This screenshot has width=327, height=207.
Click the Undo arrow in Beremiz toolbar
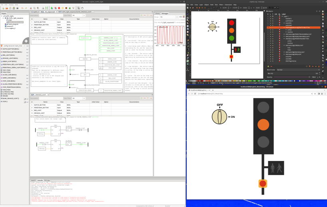(22, 8)
